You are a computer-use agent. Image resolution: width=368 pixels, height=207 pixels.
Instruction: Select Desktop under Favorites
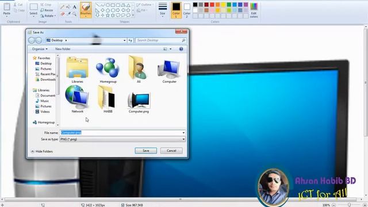click(44, 63)
